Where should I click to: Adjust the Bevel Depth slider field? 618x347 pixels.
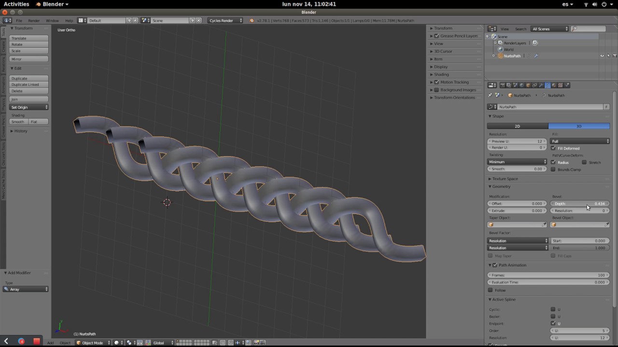point(580,203)
